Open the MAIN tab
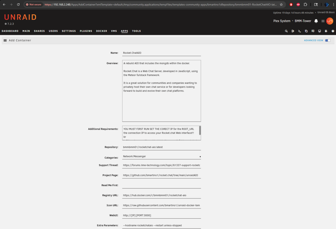336x229 pixels. click(26, 31)
